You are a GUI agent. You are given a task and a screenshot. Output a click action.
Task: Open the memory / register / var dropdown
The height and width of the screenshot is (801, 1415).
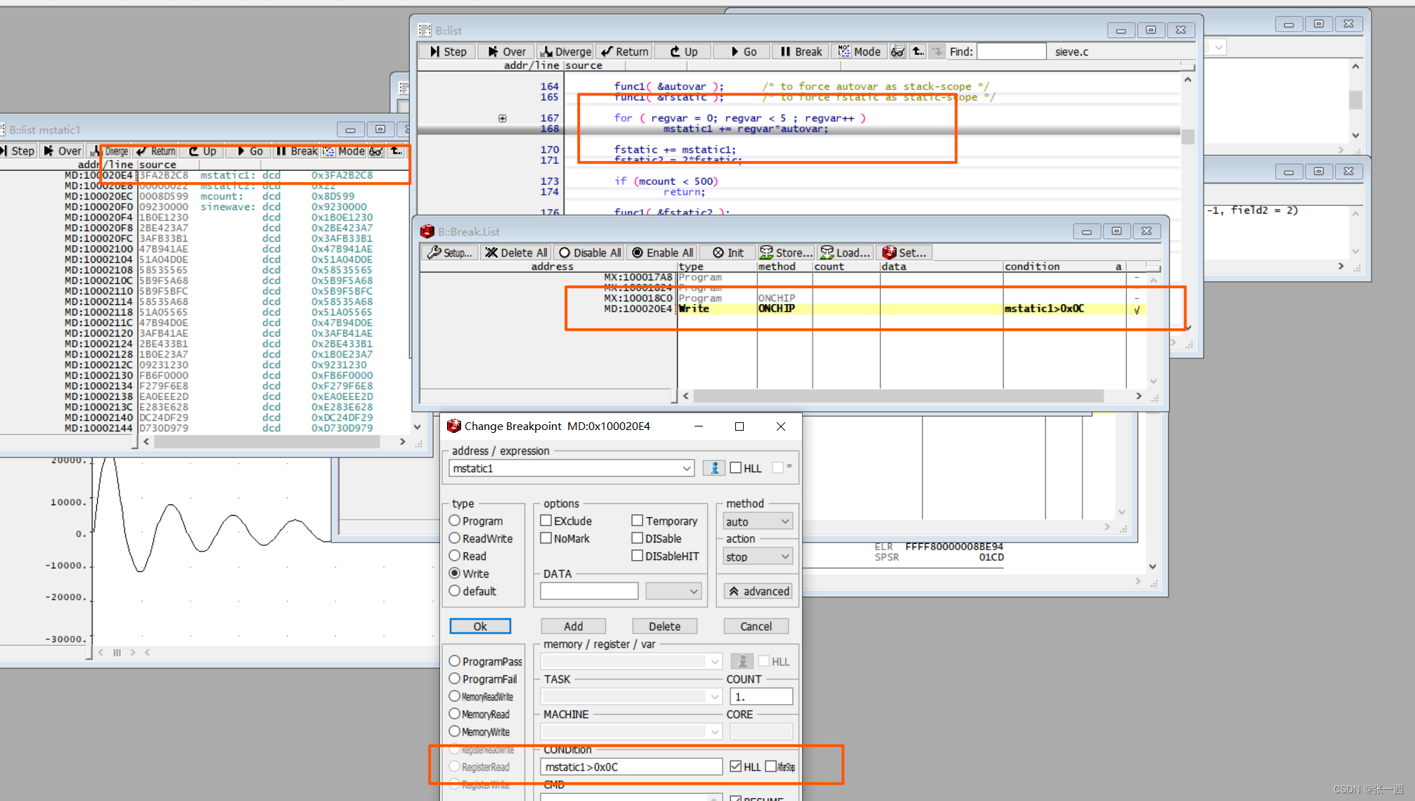pyautogui.click(x=714, y=661)
